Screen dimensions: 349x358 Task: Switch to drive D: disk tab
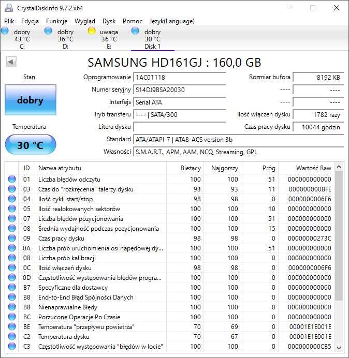click(65, 39)
